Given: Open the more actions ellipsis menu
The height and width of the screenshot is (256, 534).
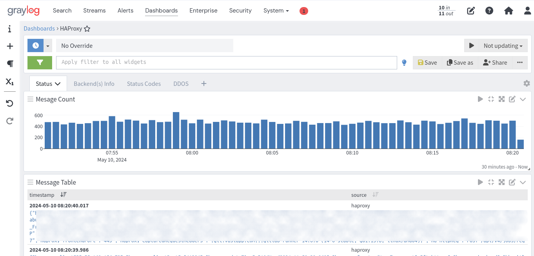Looking at the screenshot, I should (x=520, y=63).
